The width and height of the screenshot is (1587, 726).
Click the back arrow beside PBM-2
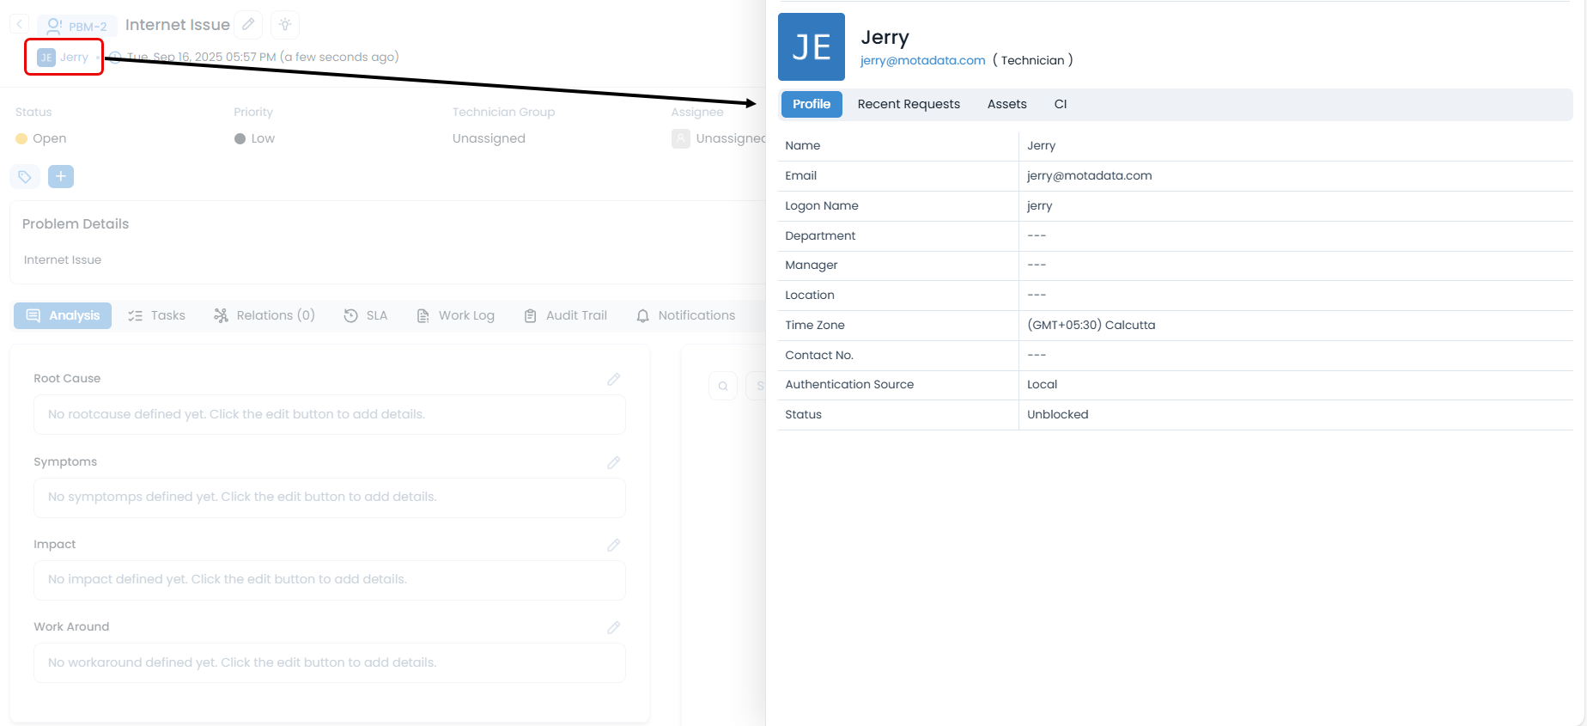[20, 25]
